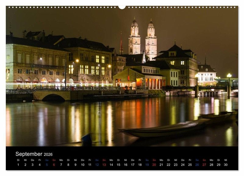Screen dimensions: 244x176
Task: Select Sunday the 6th in red
Action: (54, 165)
